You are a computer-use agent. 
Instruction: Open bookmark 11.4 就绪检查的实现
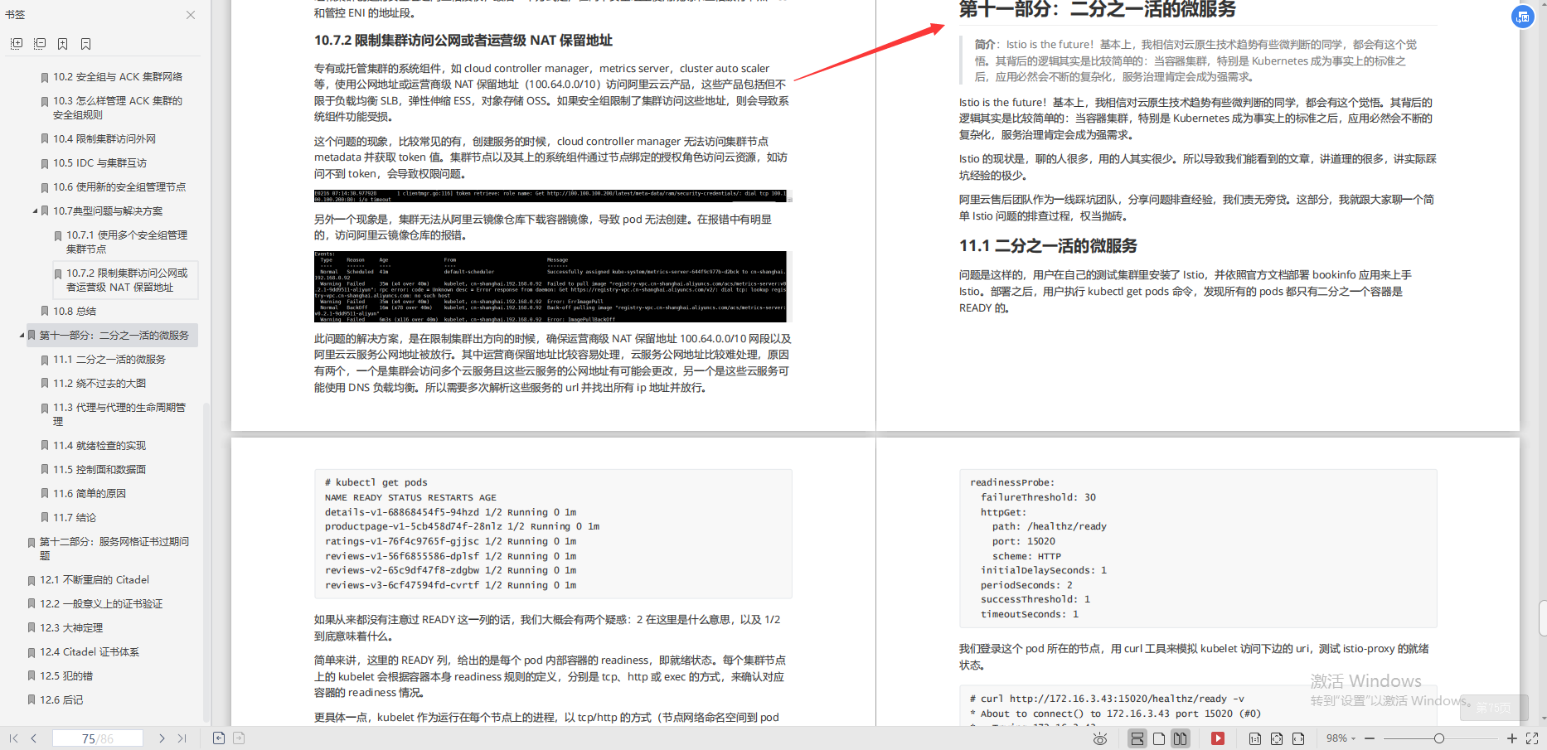point(99,446)
